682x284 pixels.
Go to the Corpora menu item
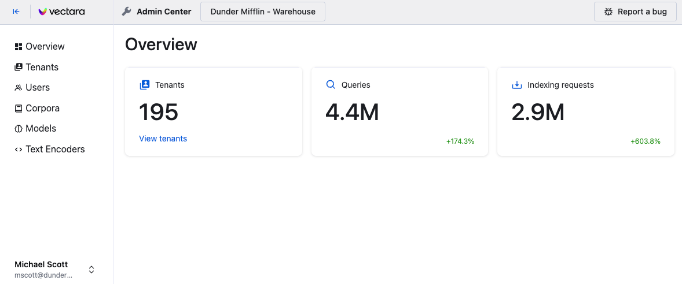point(42,108)
